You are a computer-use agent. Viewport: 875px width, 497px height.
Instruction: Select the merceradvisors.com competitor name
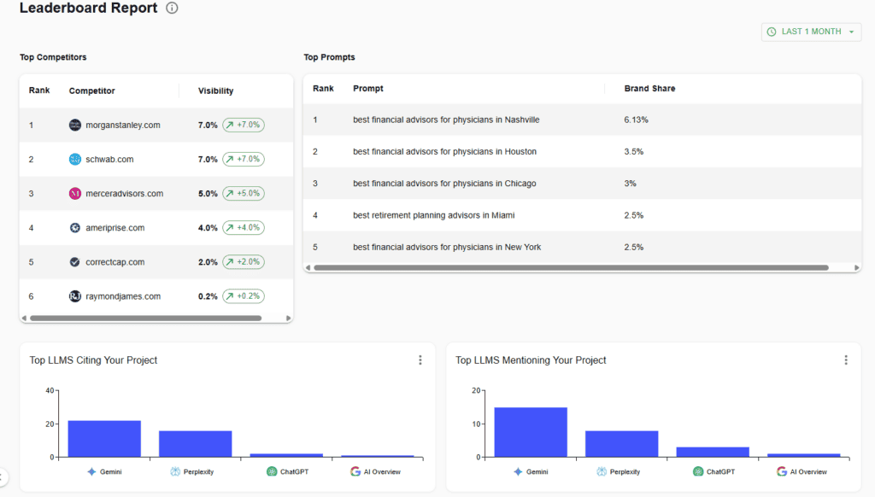[125, 194]
